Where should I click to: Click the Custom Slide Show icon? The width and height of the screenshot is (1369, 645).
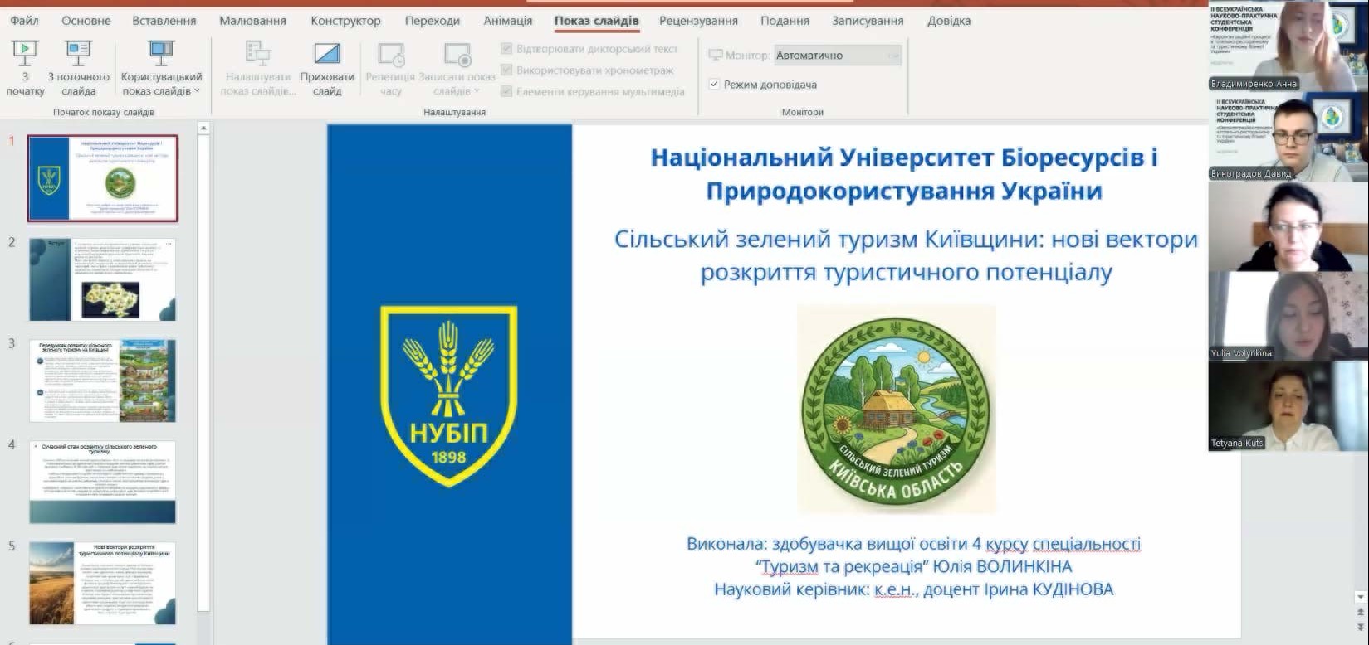[x=161, y=55]
